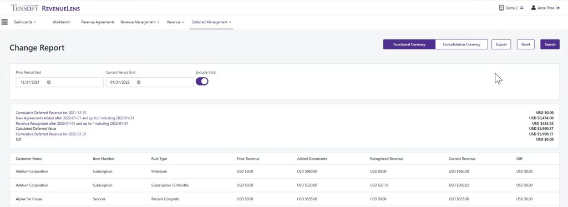
Task: Click the logout arrow icon
Action: [x=558, y=8]
